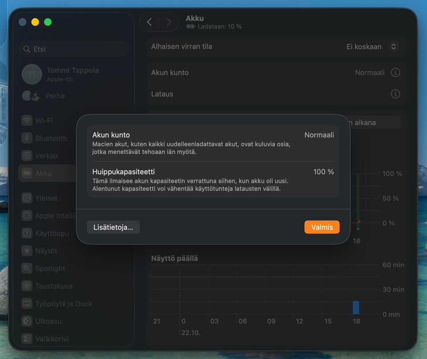The width and height of the screenshot is (427, 359).
Task: Click the Ladataan: 10 % charging status
Action: 219,26
